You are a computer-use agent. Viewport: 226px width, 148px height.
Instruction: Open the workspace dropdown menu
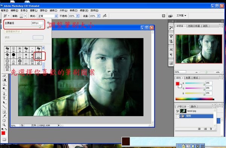tap(181, 15)
